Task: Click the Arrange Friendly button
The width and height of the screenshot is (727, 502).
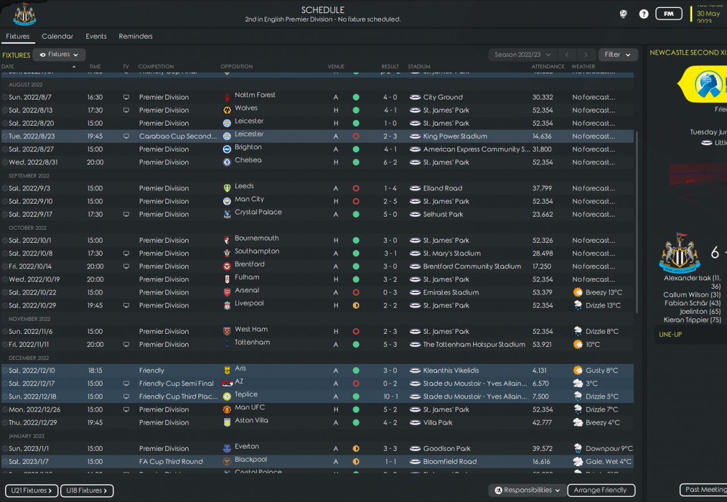Action: pyautogui.click(x=600, y=490)
